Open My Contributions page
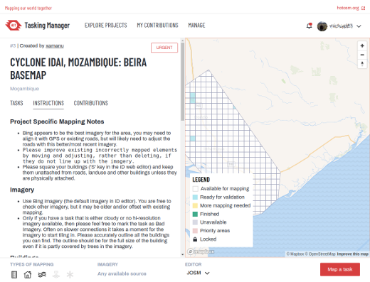This screenshot has height=282, width=370. 157,26
